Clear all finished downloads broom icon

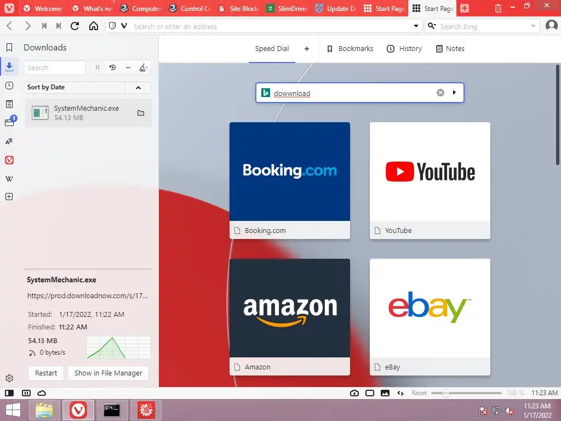[143, 67]
